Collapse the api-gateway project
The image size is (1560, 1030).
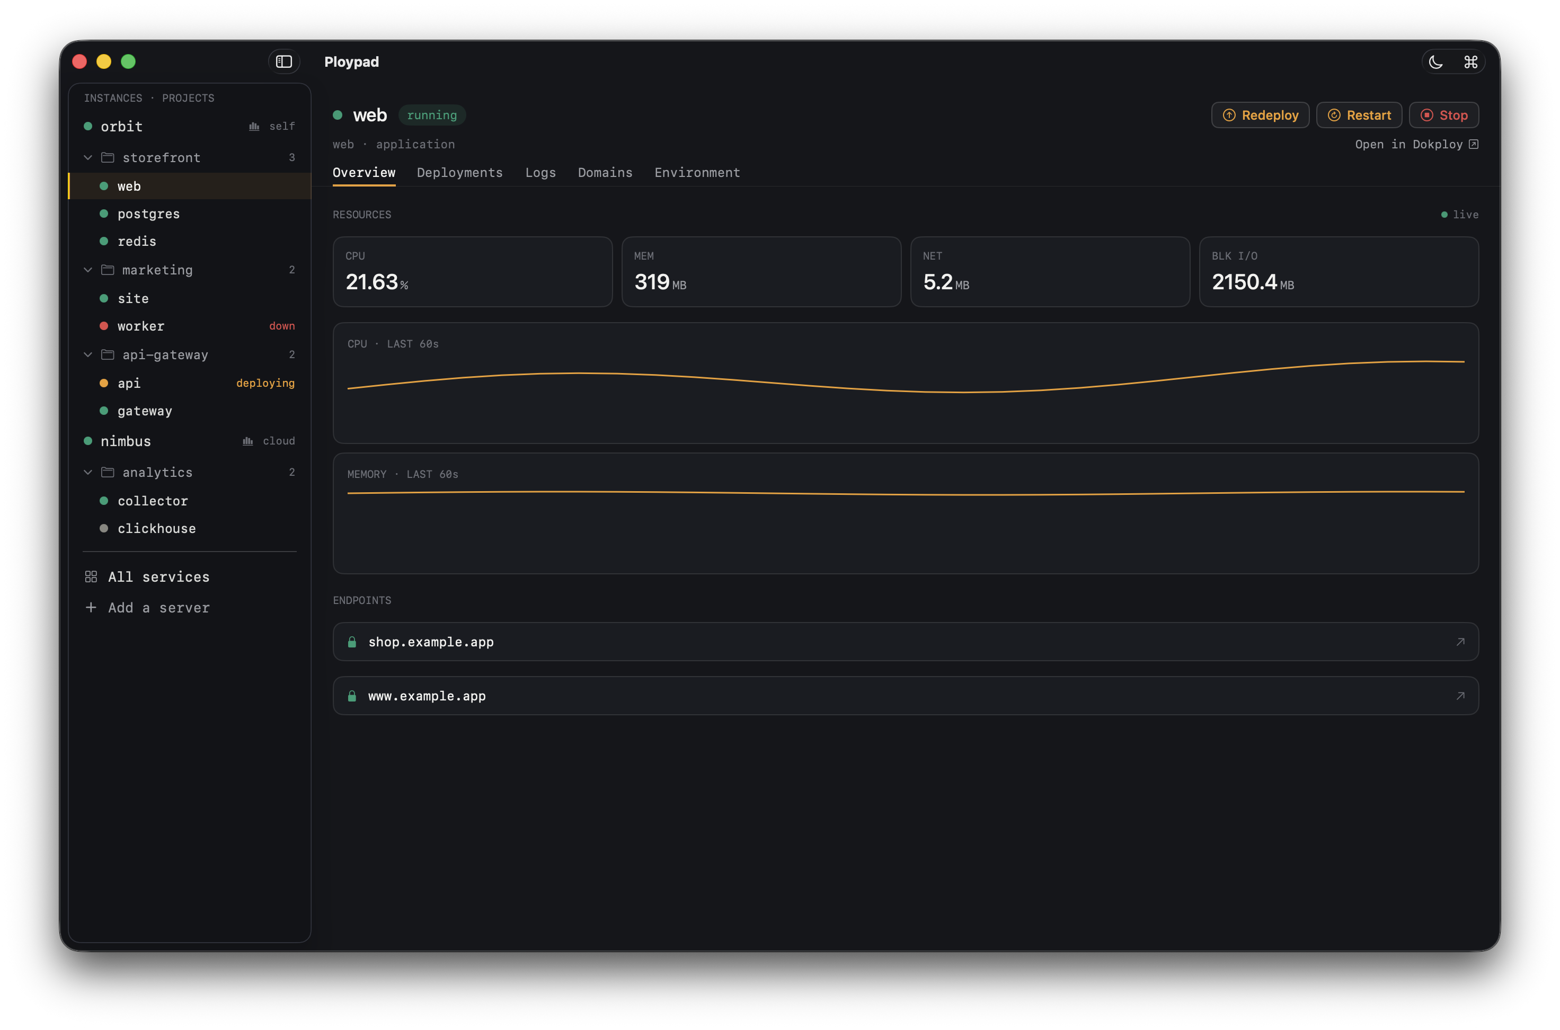[88, 354]
